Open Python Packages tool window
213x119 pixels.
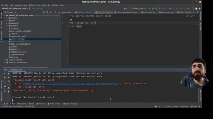70,104
